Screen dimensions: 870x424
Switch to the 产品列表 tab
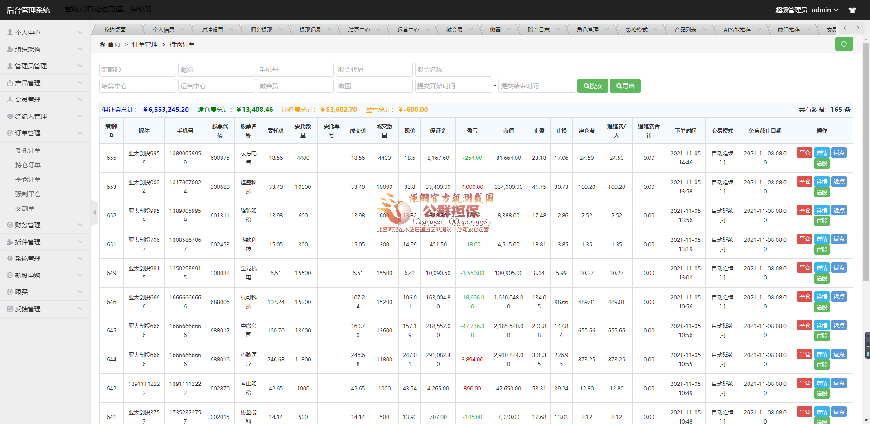point(686,29)
